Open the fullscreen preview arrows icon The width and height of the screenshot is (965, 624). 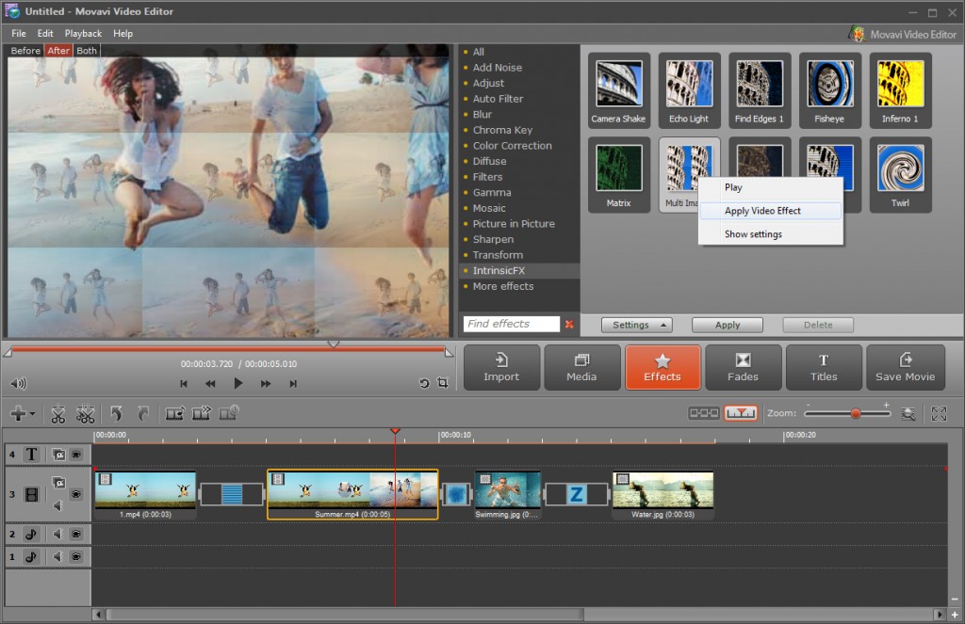click(940, 412)
